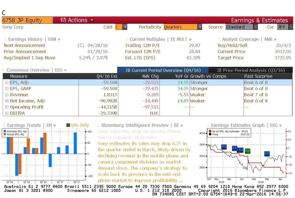
Task: Select the 16) EBITDA measure row
Action: tap(148, 113)
